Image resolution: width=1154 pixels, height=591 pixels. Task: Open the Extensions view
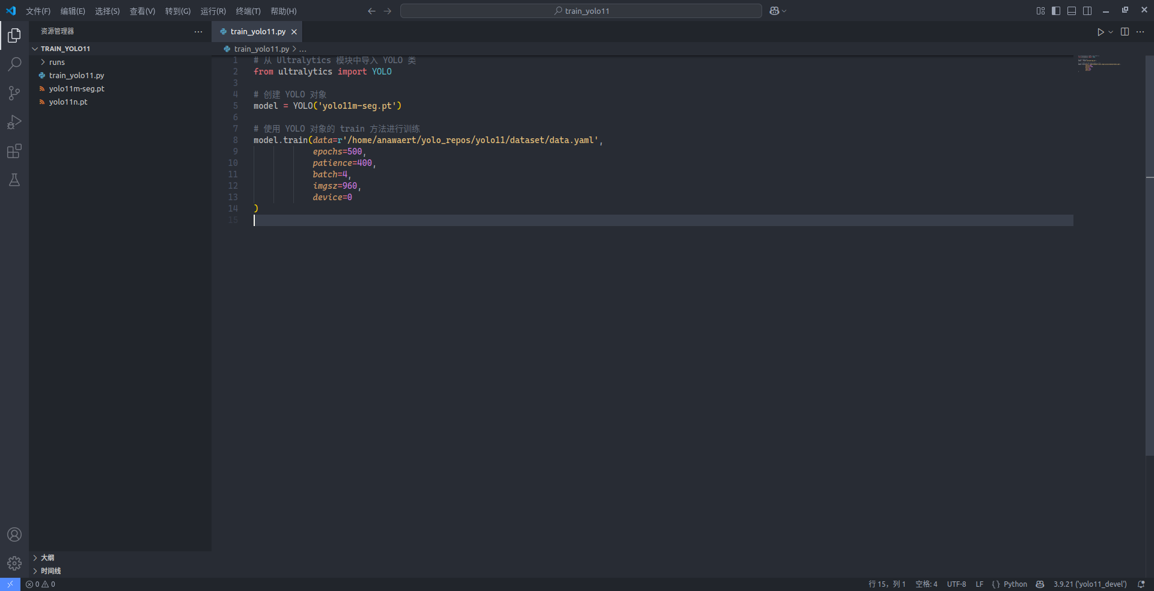click(x=14, y=151)
